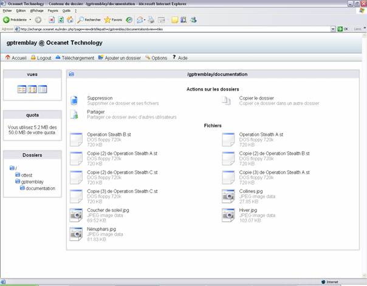The width and height of the screenshot is (367, 286).
Task: Open file Copie (2) de Operation Stealth A.st
Action: [122, 154]
